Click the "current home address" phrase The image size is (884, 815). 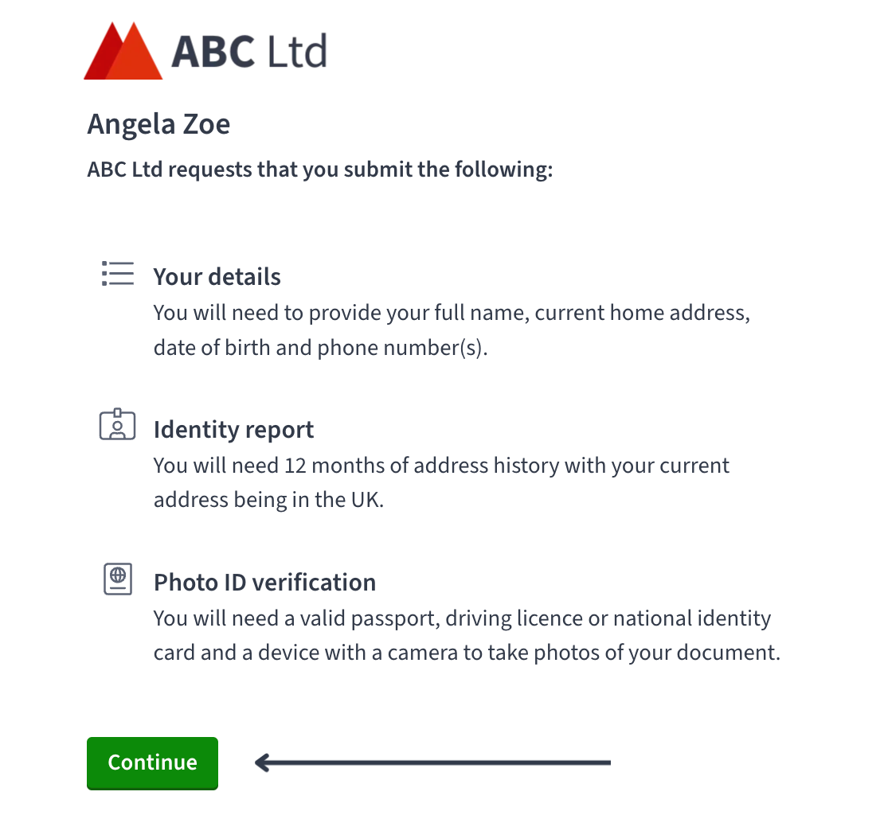coord(642,313)
